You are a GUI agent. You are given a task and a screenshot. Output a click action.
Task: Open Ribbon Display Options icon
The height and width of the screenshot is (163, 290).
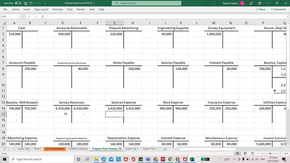tap(260, 3)
